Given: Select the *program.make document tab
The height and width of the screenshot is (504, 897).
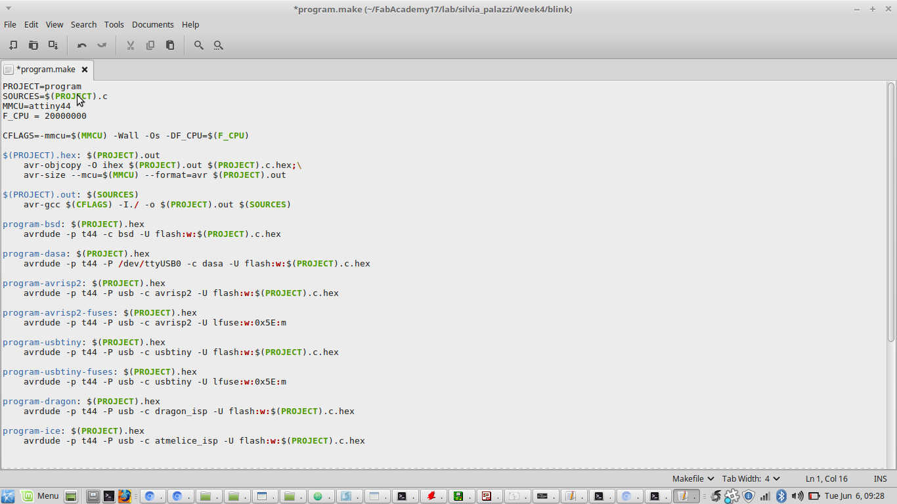Looking at the screenshot, I should point(45,69).
